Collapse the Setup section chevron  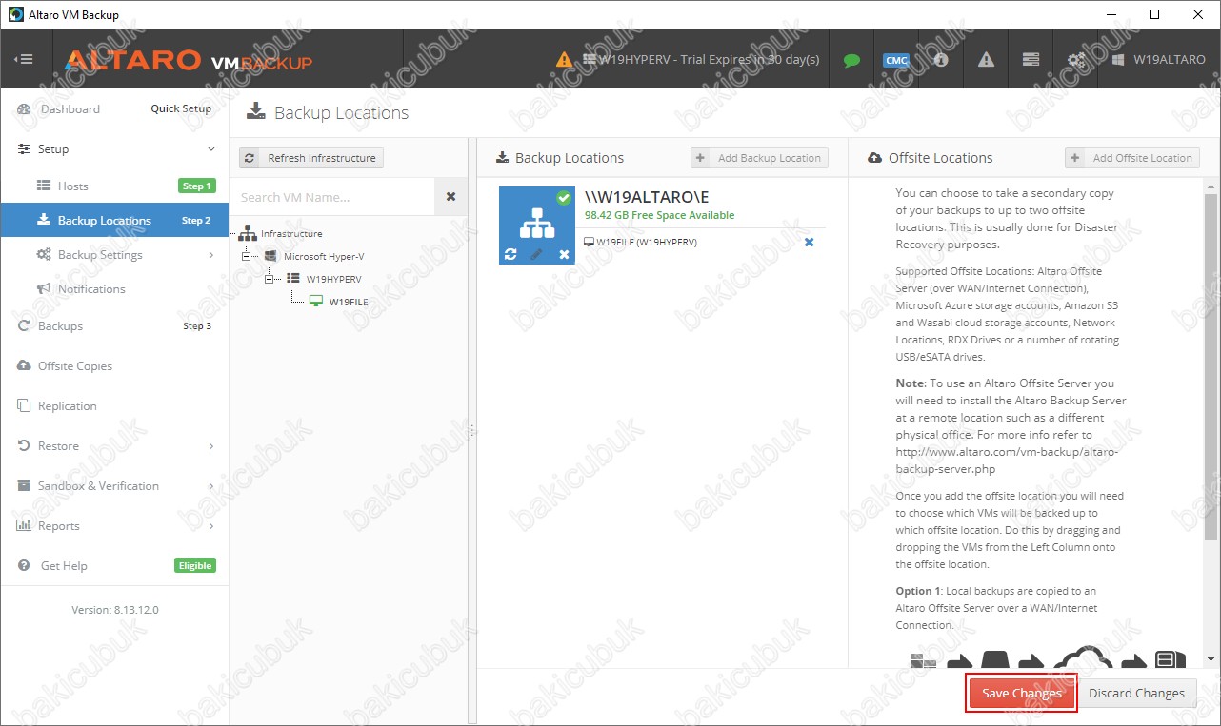(x=211, y=149)
